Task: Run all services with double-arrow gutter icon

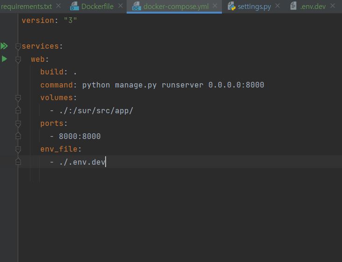Action: 4,46
